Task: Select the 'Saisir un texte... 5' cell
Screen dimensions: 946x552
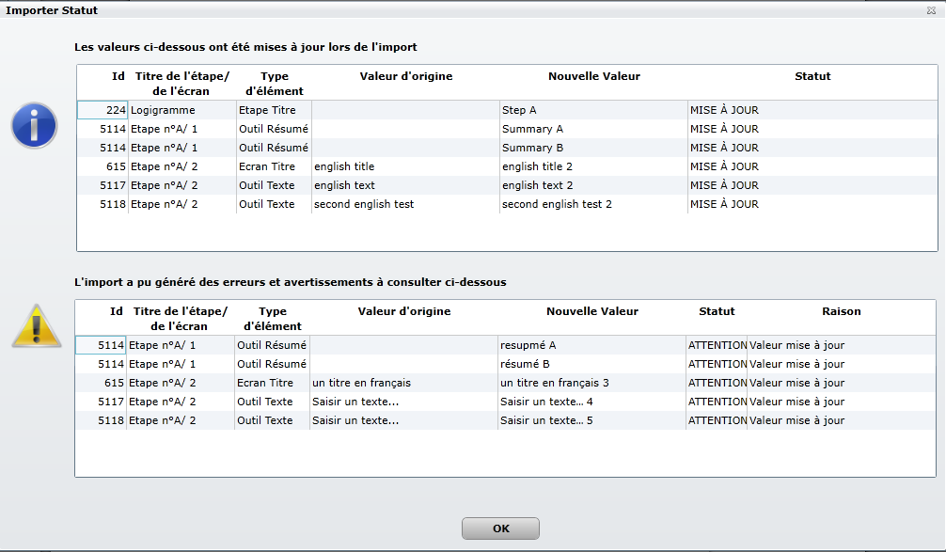Action: 591,420
